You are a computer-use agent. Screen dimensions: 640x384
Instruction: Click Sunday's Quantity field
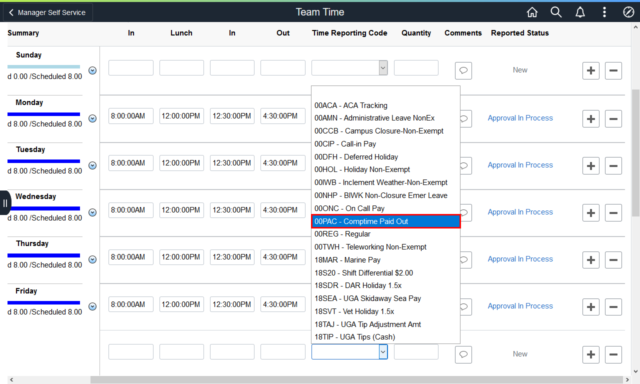416,67
